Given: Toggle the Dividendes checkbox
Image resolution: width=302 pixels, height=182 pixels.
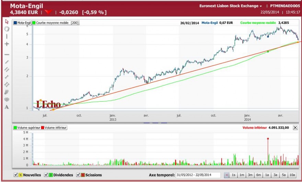Looking at the screenshot, I should tap(46, 175).
